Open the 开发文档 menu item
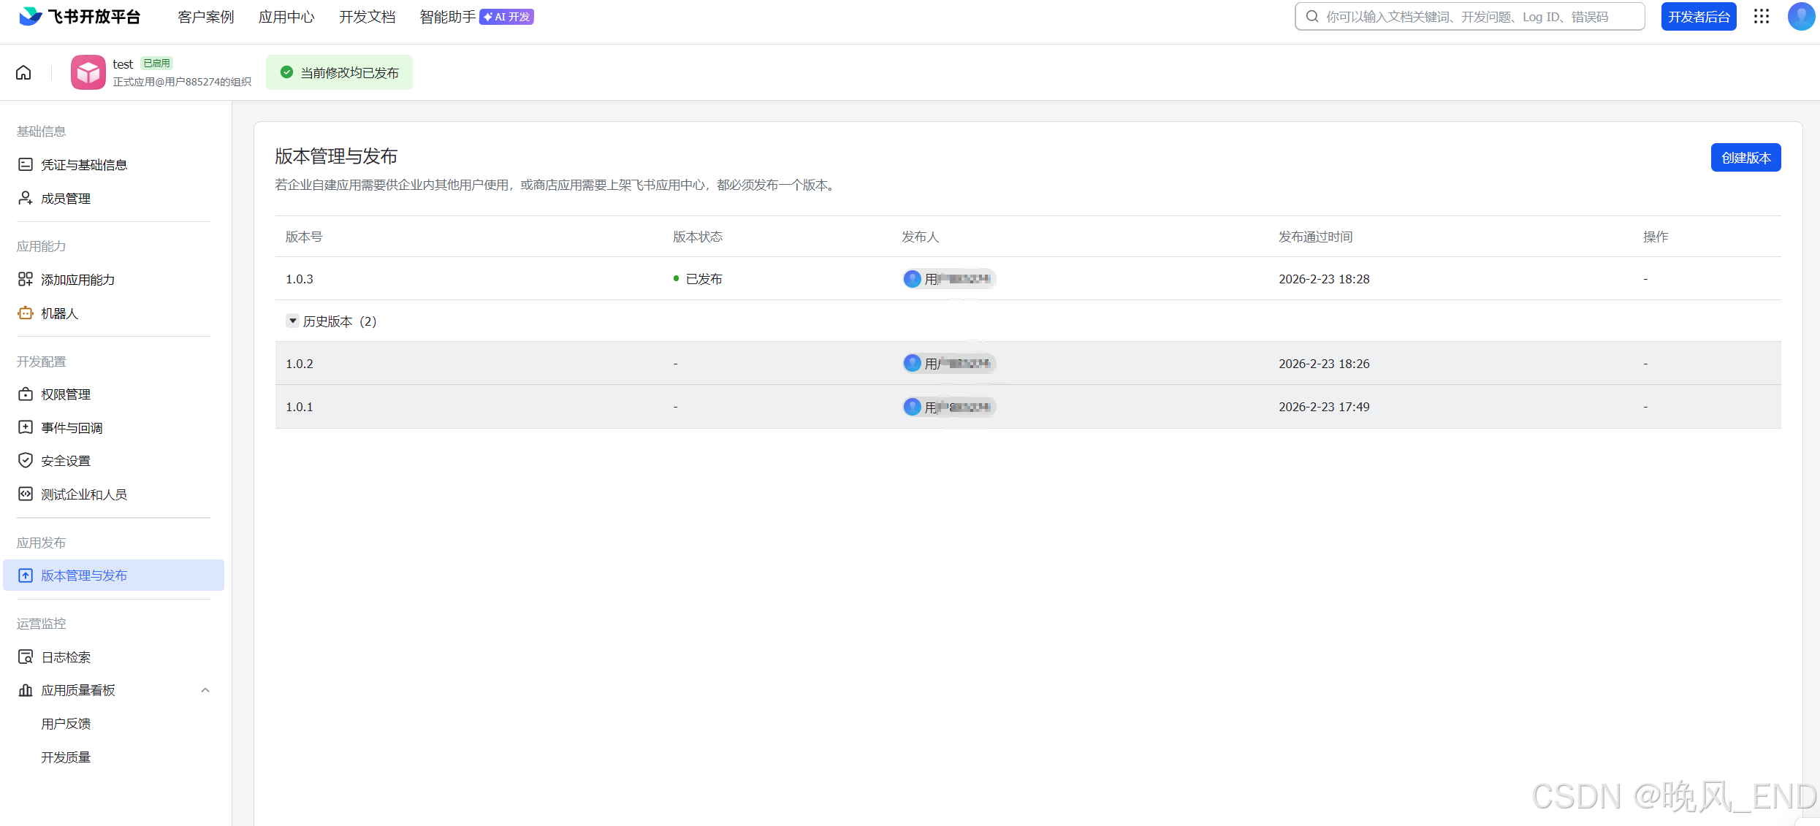Image resolution: width=1820 pixels, height=826 pixels. [366, 16]
